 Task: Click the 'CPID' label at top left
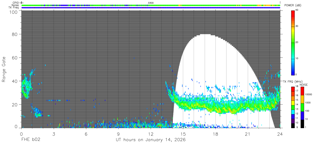tap(15, 3)
